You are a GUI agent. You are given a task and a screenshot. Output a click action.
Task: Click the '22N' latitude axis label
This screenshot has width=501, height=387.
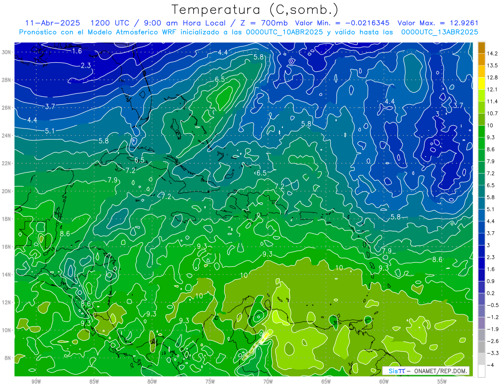pyautogui.click(x=6, y=163)
